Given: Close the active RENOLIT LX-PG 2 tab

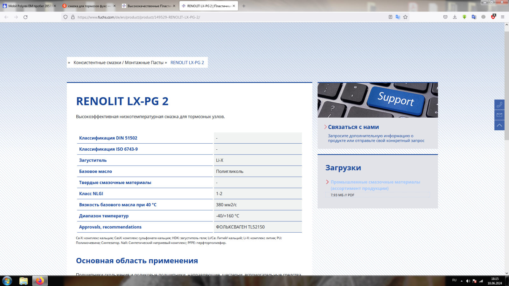Looking at the screenshot, I should (x=234, y=6).
